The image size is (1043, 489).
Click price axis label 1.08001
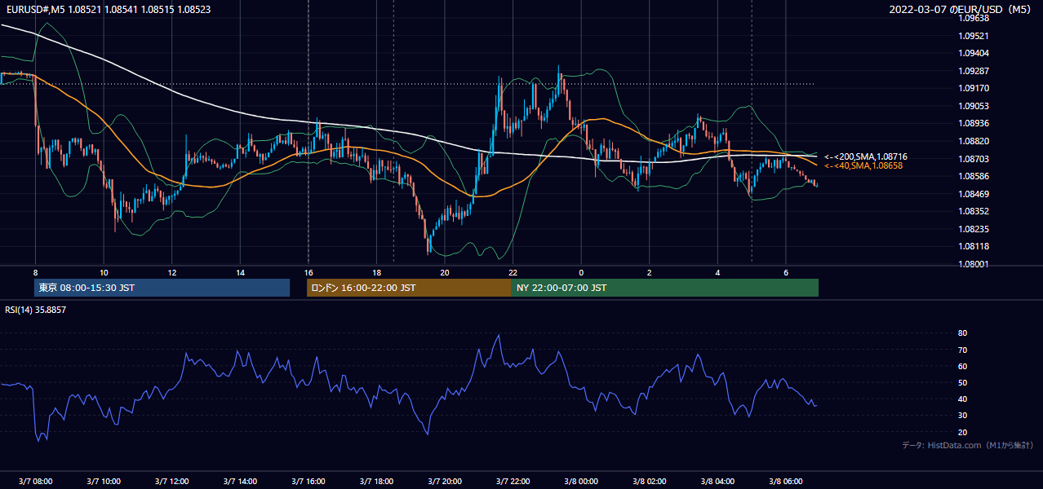coord(974,264)
